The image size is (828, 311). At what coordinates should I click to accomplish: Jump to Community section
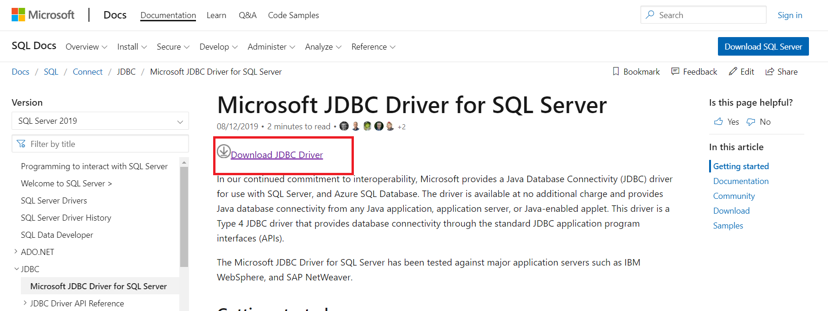tap(734, 196)
